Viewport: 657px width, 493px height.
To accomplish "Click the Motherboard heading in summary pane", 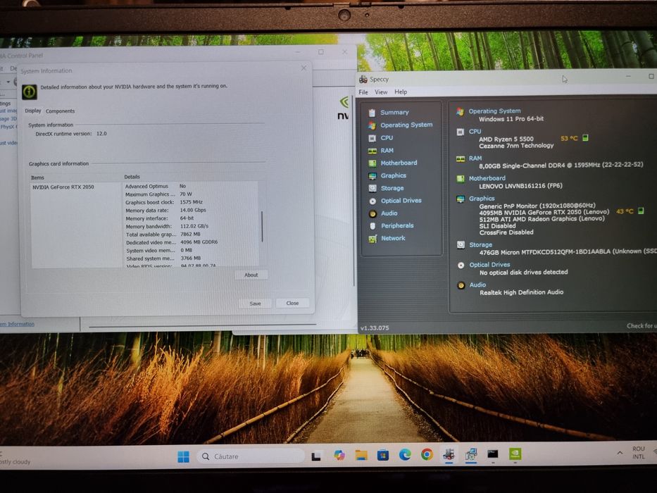I will pyautogui.click(x=487, y=178).
